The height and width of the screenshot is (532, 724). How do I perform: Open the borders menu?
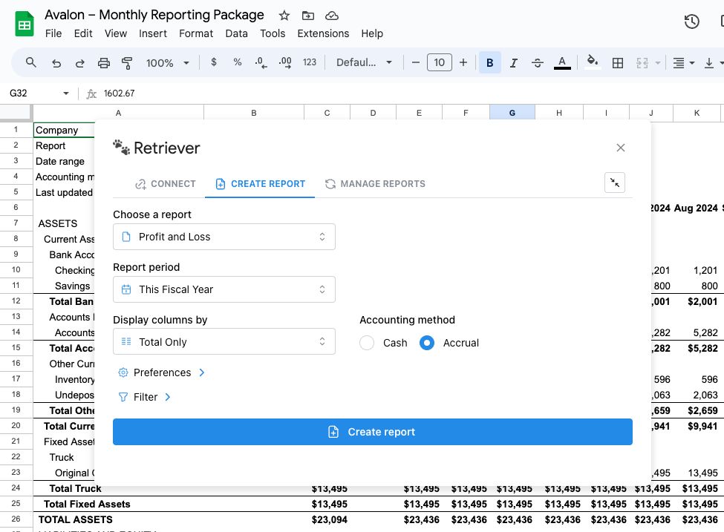[617, 62]
